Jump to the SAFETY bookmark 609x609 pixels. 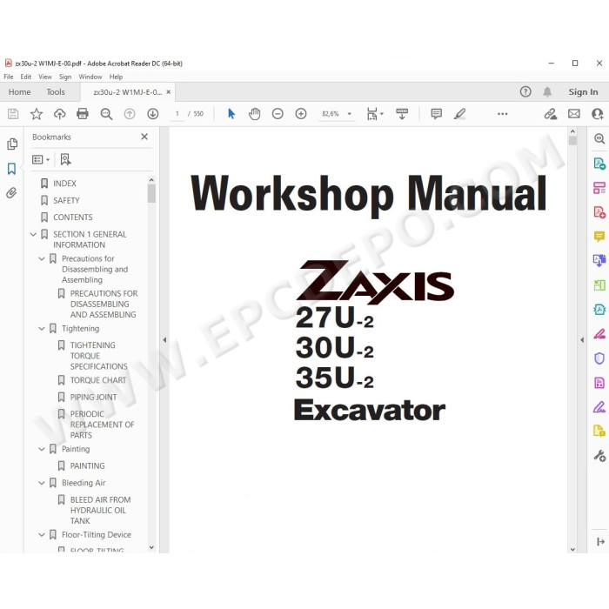pos(66,200)
